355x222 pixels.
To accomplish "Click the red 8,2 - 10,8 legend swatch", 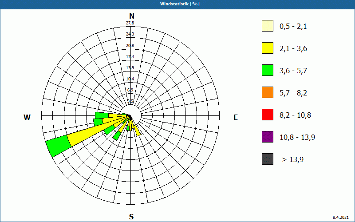I will (x=268, y=115).
